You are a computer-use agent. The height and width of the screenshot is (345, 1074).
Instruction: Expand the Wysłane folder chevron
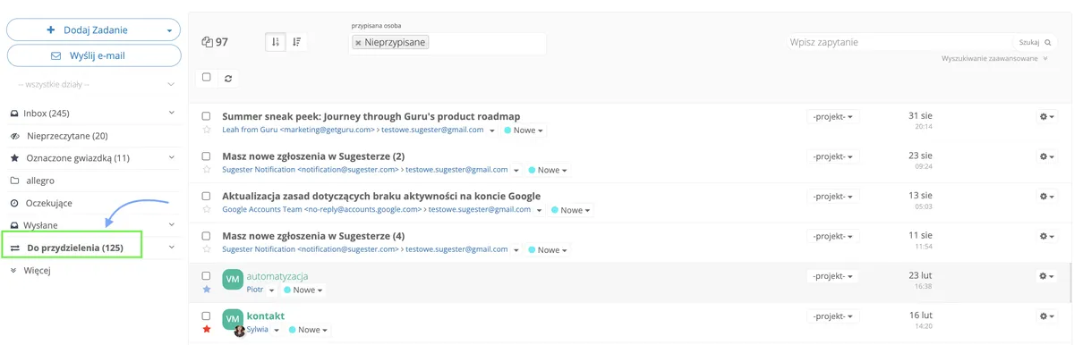click(171, 225)
